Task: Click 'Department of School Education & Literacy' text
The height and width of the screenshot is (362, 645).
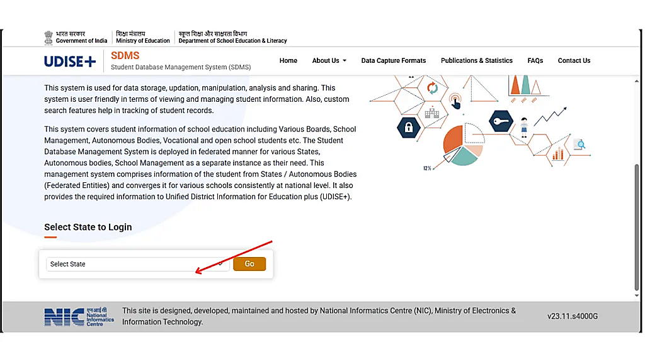Action: (x=232, y=41)
